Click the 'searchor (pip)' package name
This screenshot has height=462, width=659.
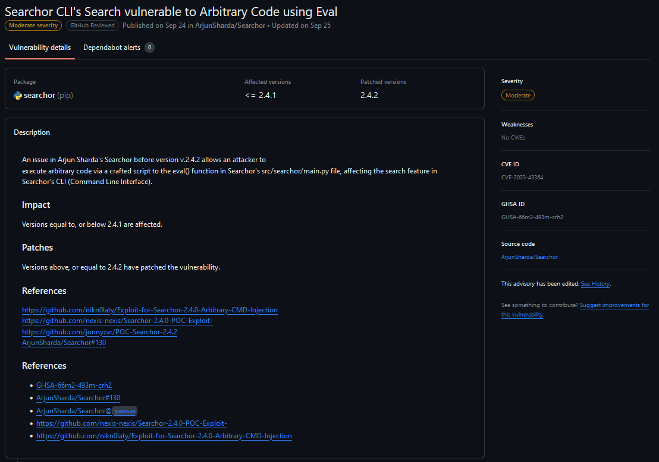(x=48, y=95)
